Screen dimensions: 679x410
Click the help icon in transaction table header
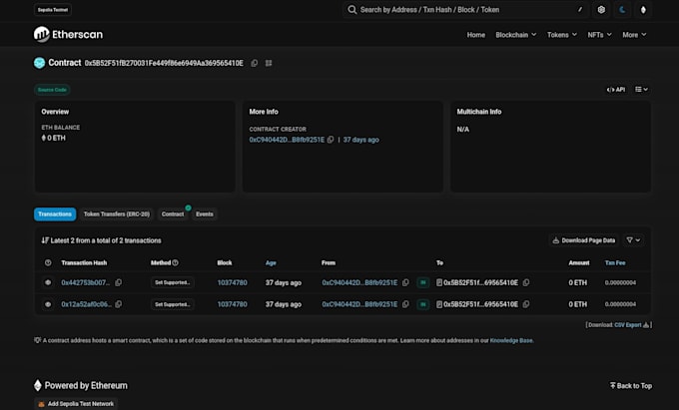(x=48, y=262)
